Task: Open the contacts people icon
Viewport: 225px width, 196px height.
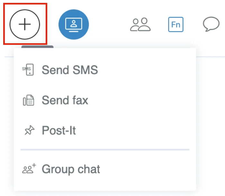Action: pos(140,24)
